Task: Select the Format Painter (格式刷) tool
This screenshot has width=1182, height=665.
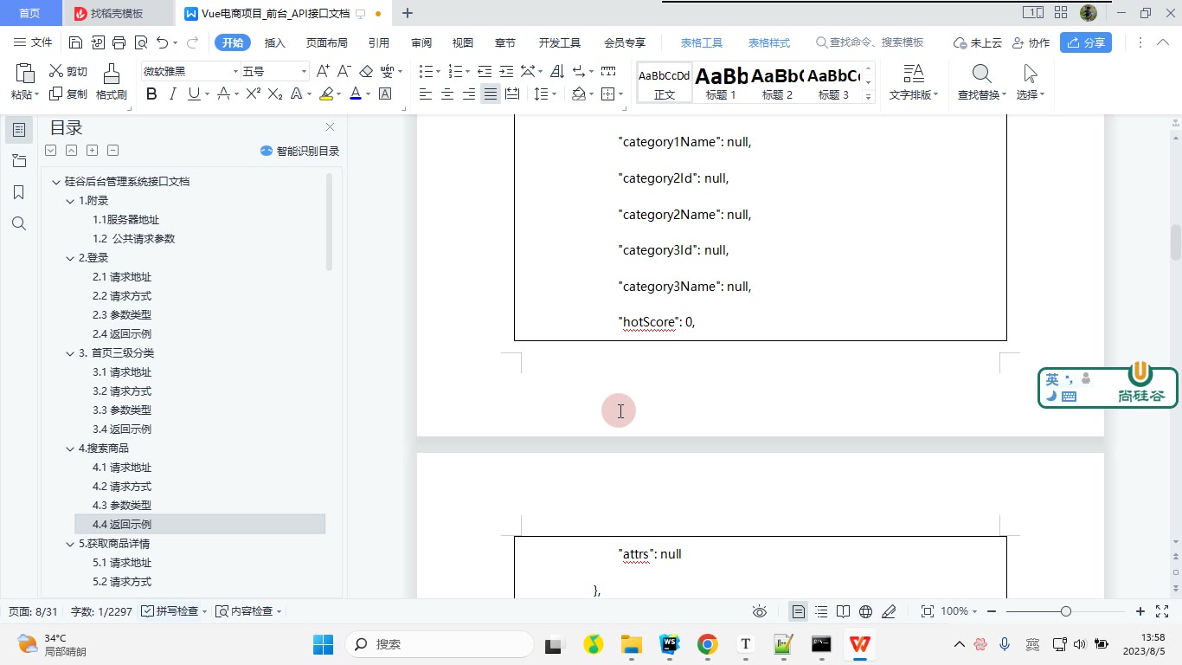Action: [x=111, y=82]
